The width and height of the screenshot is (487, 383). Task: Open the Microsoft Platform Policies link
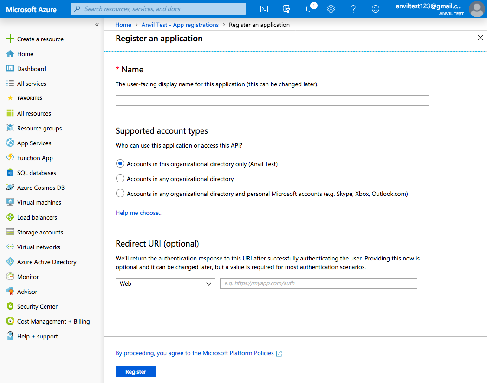click(x=238, y=353)
